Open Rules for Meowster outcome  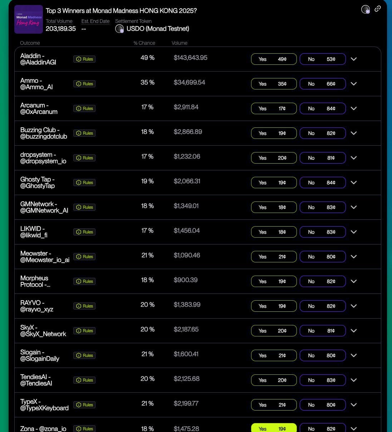point(85,257)
